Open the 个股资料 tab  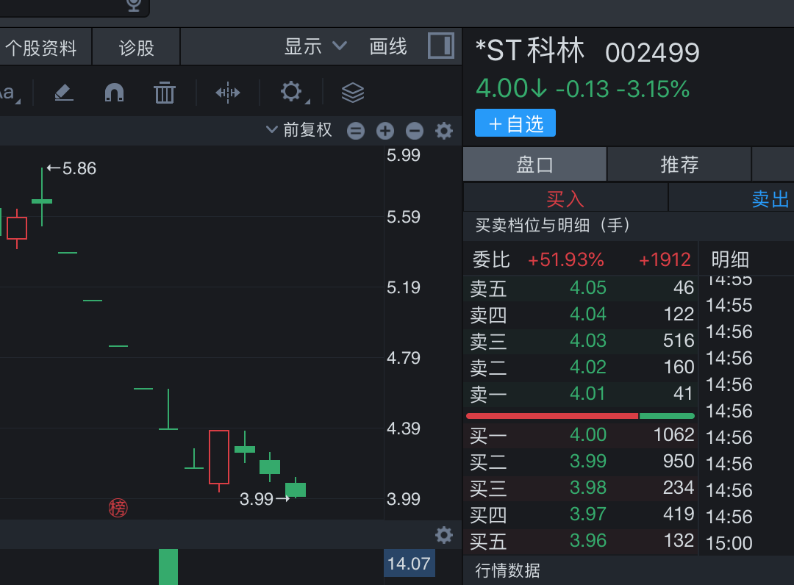pos(41,49)
